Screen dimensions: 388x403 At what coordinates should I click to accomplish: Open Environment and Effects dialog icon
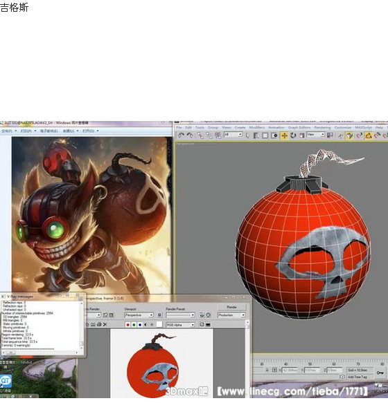click(x=208, y=315)
